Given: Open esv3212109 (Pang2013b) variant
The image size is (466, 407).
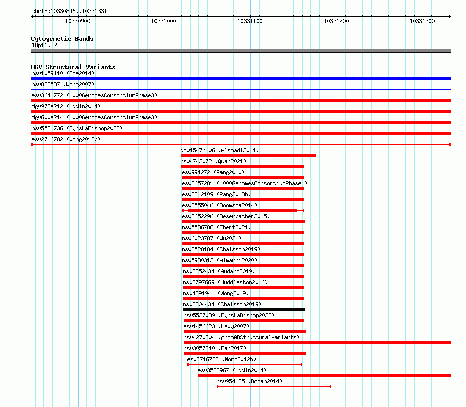Looking at the screenshot, I should [216, 194].
